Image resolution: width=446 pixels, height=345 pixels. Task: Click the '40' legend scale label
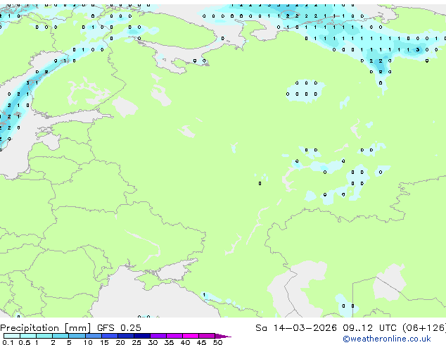coord(185,342)
